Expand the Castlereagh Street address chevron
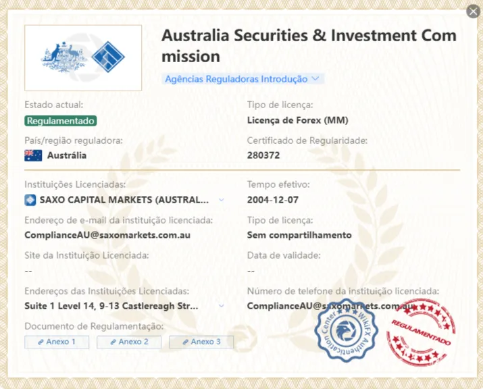Viewport: 483px width, 389px height. pyautogui.click(x=221, y=306)
